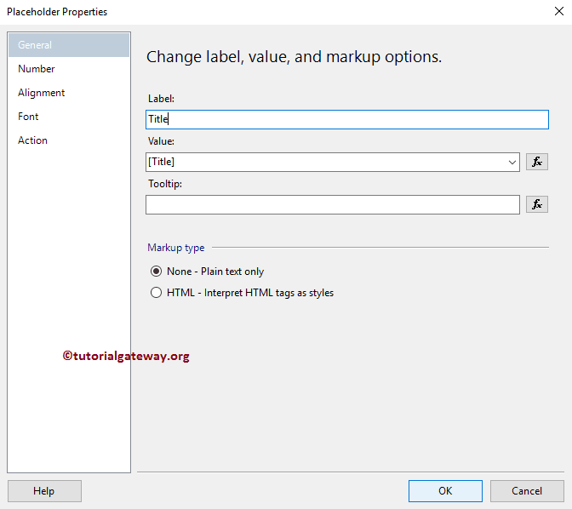Open Help for this dialog
The width and height of the screenshot is (572, 509).
pos(44,491)
